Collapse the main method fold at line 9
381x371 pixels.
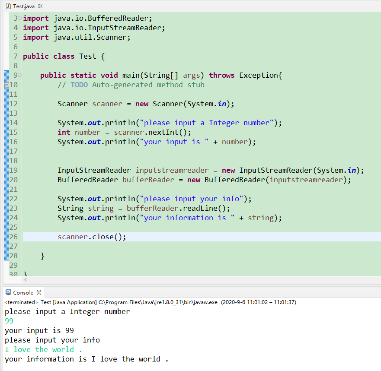coord(20,75)
